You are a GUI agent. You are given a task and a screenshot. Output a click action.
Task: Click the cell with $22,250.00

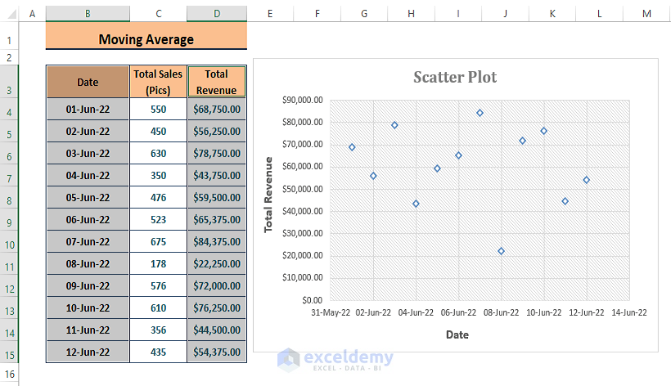pos(216,263)
